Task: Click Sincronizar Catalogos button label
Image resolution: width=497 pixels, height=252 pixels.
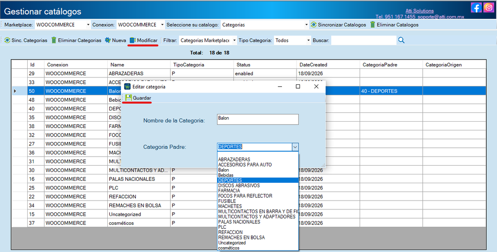Action: point(342,25)
